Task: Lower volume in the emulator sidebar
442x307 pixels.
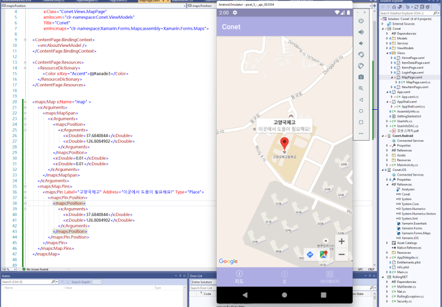Action: click(x=361, y=43)
